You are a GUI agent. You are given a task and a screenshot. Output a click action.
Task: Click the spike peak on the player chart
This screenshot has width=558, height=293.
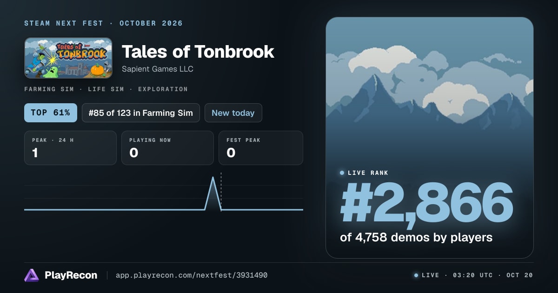[213, 178]
